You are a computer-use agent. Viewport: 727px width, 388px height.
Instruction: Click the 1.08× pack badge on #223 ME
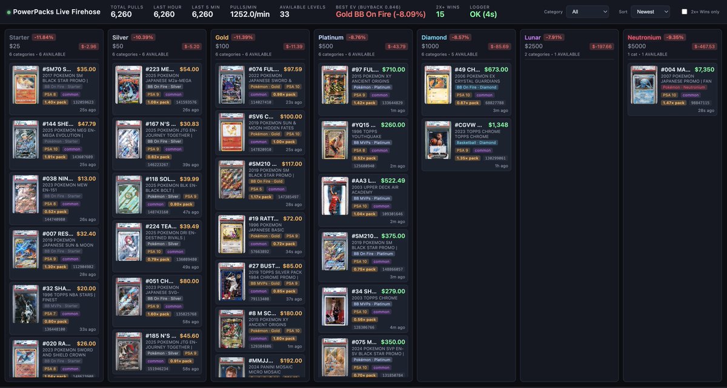tap(158, 102)
